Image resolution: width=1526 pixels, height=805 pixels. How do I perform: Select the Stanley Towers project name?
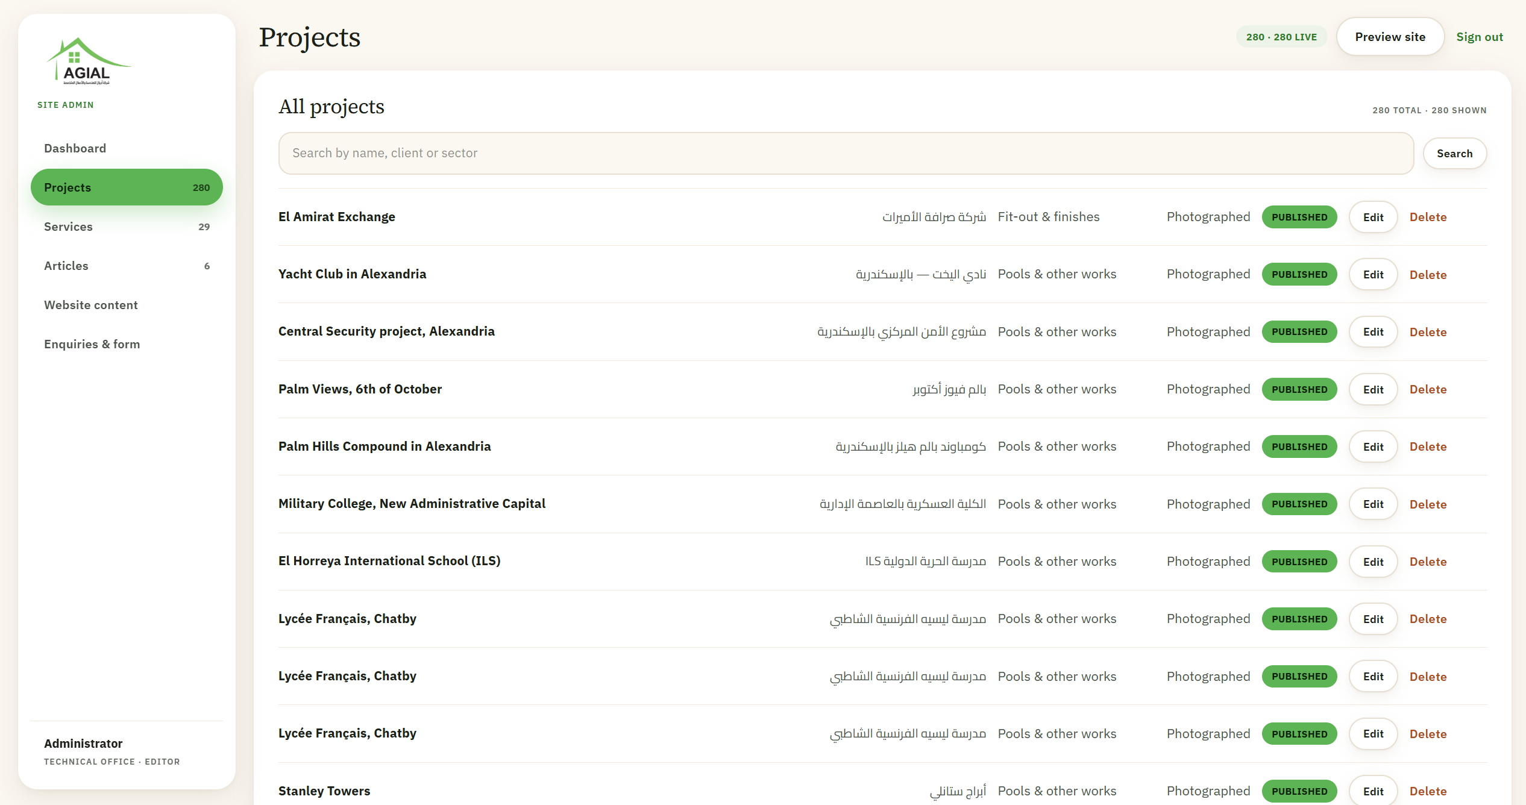coord(324,791)
